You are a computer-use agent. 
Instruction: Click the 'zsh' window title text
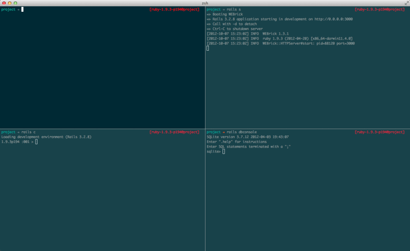click(x=205, y=3)
